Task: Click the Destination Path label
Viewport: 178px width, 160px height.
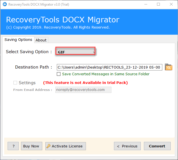Action: click(x=34, y=67)
